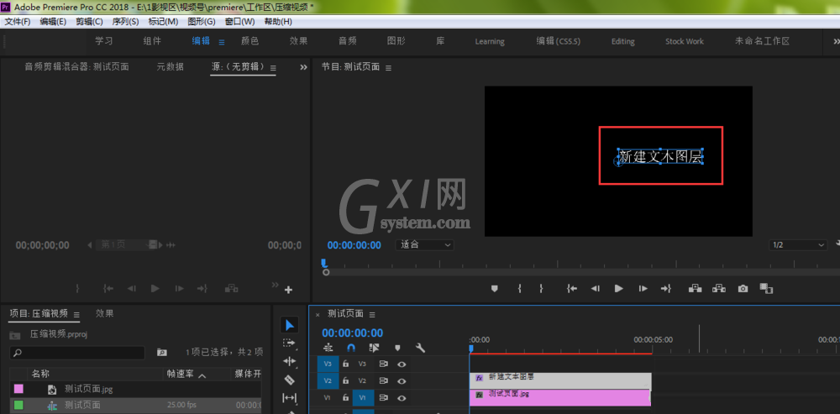Viewport: 840px width, 414px height.
Task: Switch to the Editing workspace
Action: pos(623,41)
